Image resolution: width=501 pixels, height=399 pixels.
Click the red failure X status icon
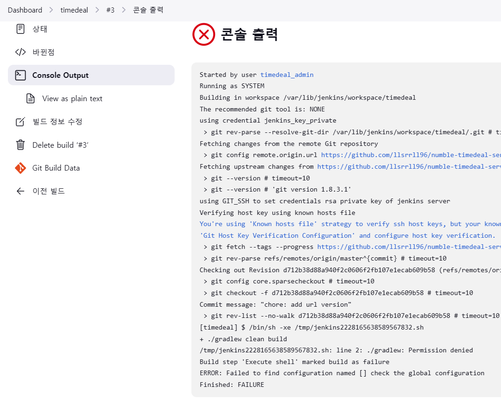tap(204, 34)
